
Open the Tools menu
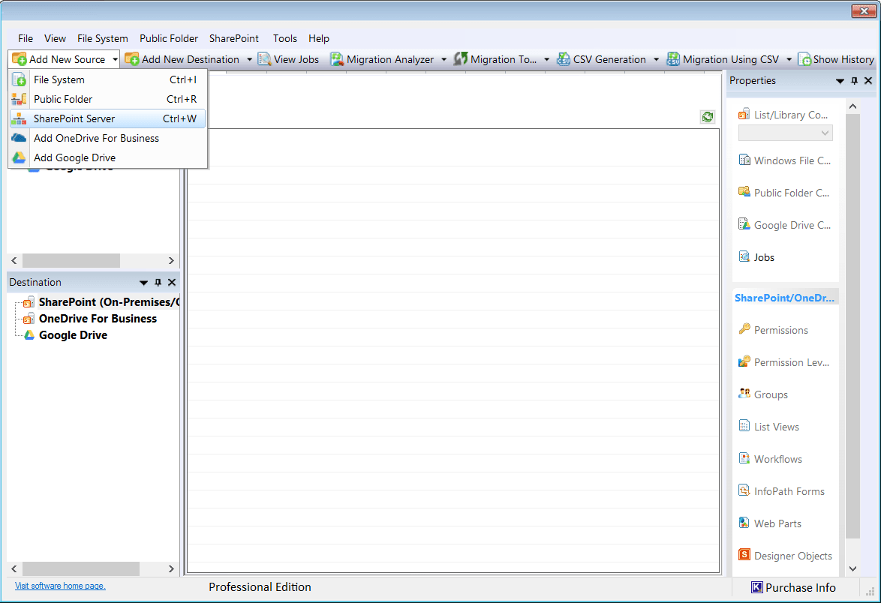coord(285,38)
